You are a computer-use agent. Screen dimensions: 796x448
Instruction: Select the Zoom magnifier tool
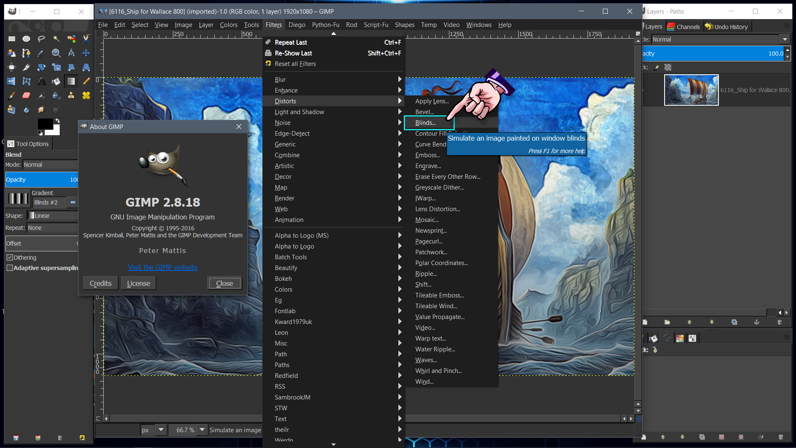click(56, 53)
